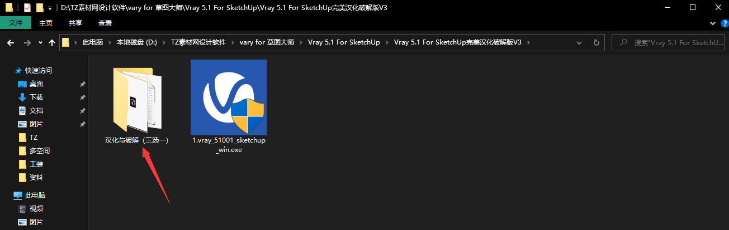Go back with the Back arrow
The height and width of the screenshot is (230, 729).
(x=11, y=42)
